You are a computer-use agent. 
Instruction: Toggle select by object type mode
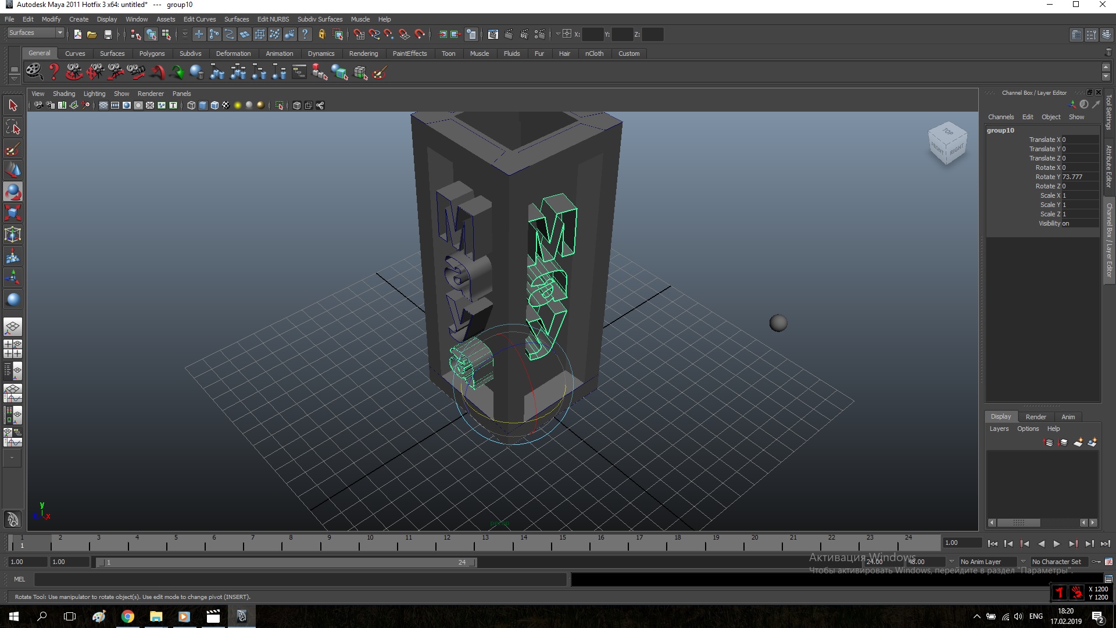click(151, 34)
